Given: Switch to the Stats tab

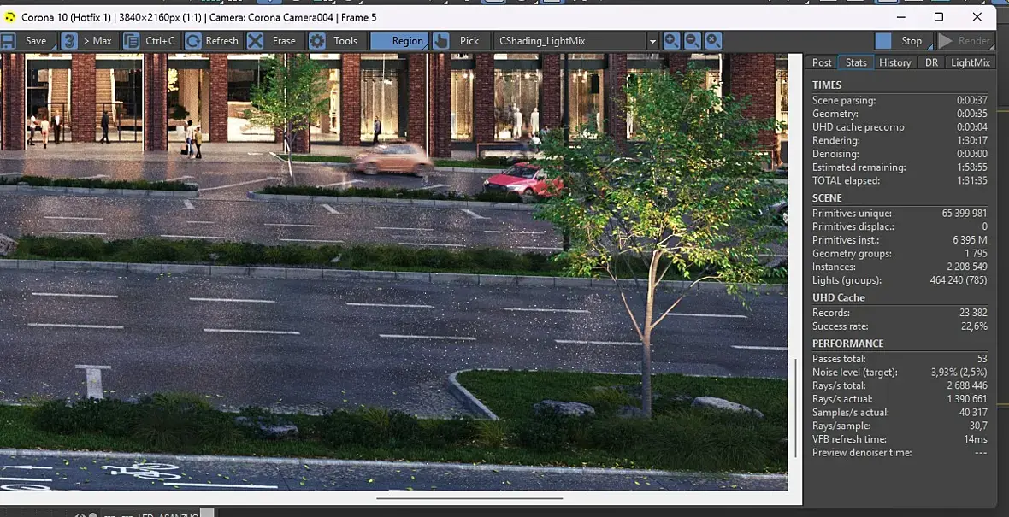Looking at the screenshot, I should point(856,62).
